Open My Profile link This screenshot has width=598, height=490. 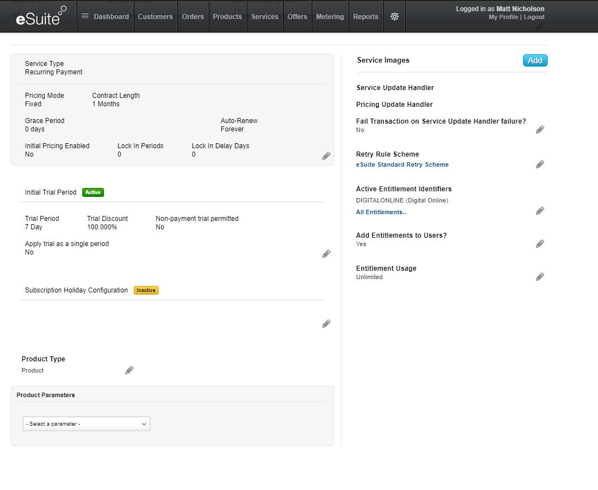[503, 17]
